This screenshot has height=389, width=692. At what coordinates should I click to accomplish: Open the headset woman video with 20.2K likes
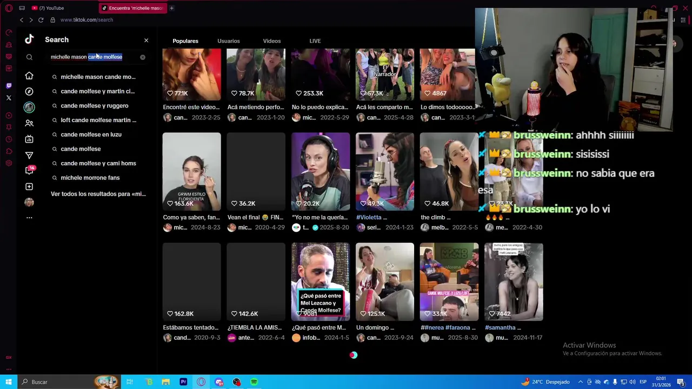tap(321, 171)
